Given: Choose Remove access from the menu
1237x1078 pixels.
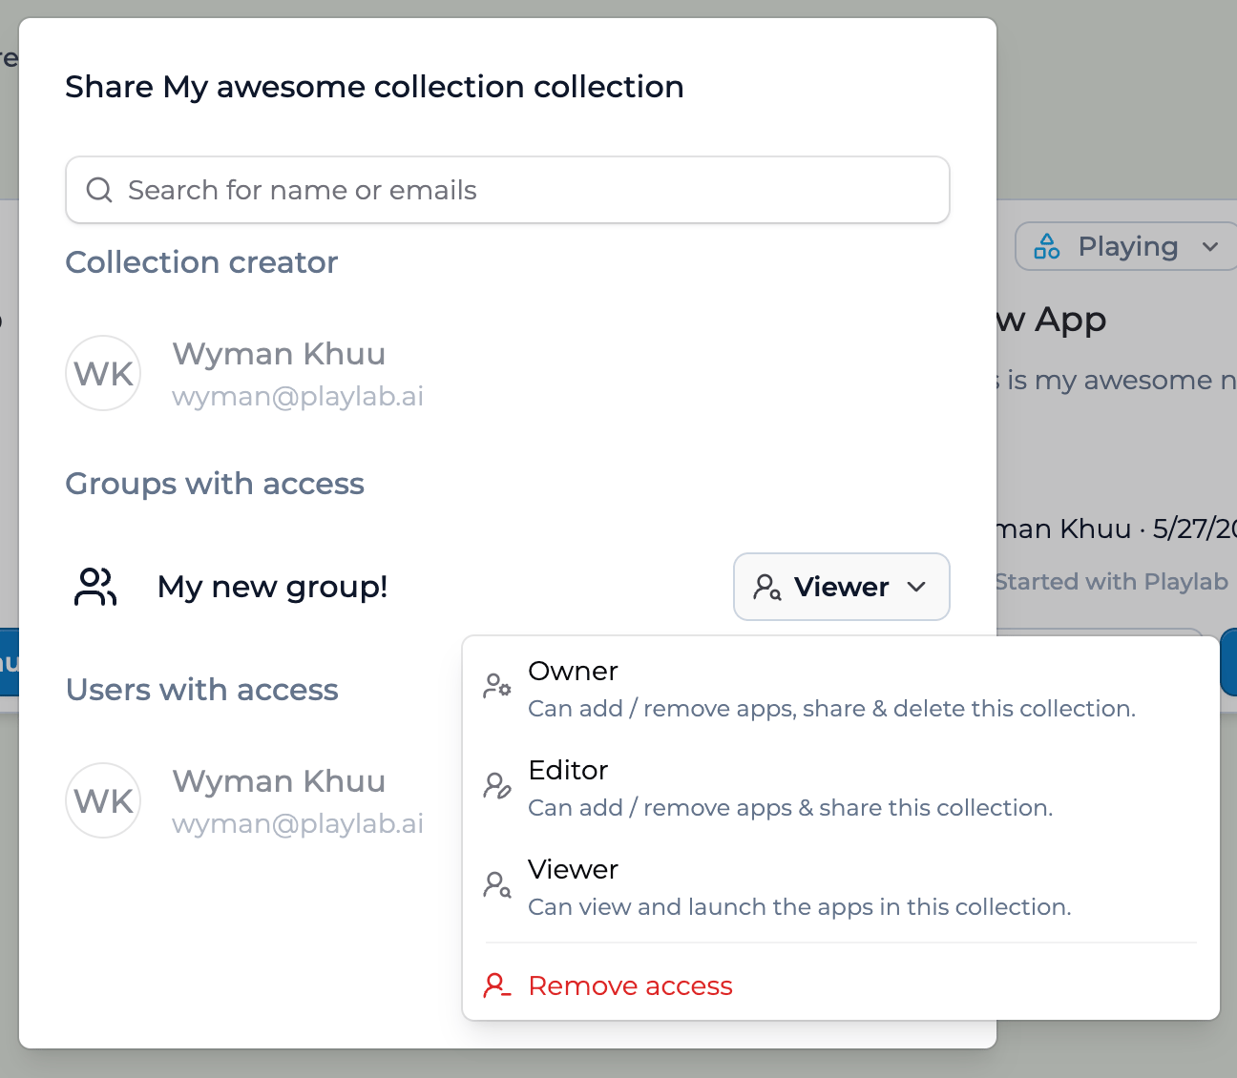Looking at the screenshot, I should point(841,985).
